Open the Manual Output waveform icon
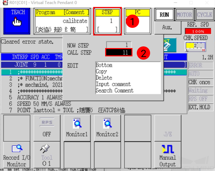The width and height of the screenshot is (215, 171). point(167,149)
